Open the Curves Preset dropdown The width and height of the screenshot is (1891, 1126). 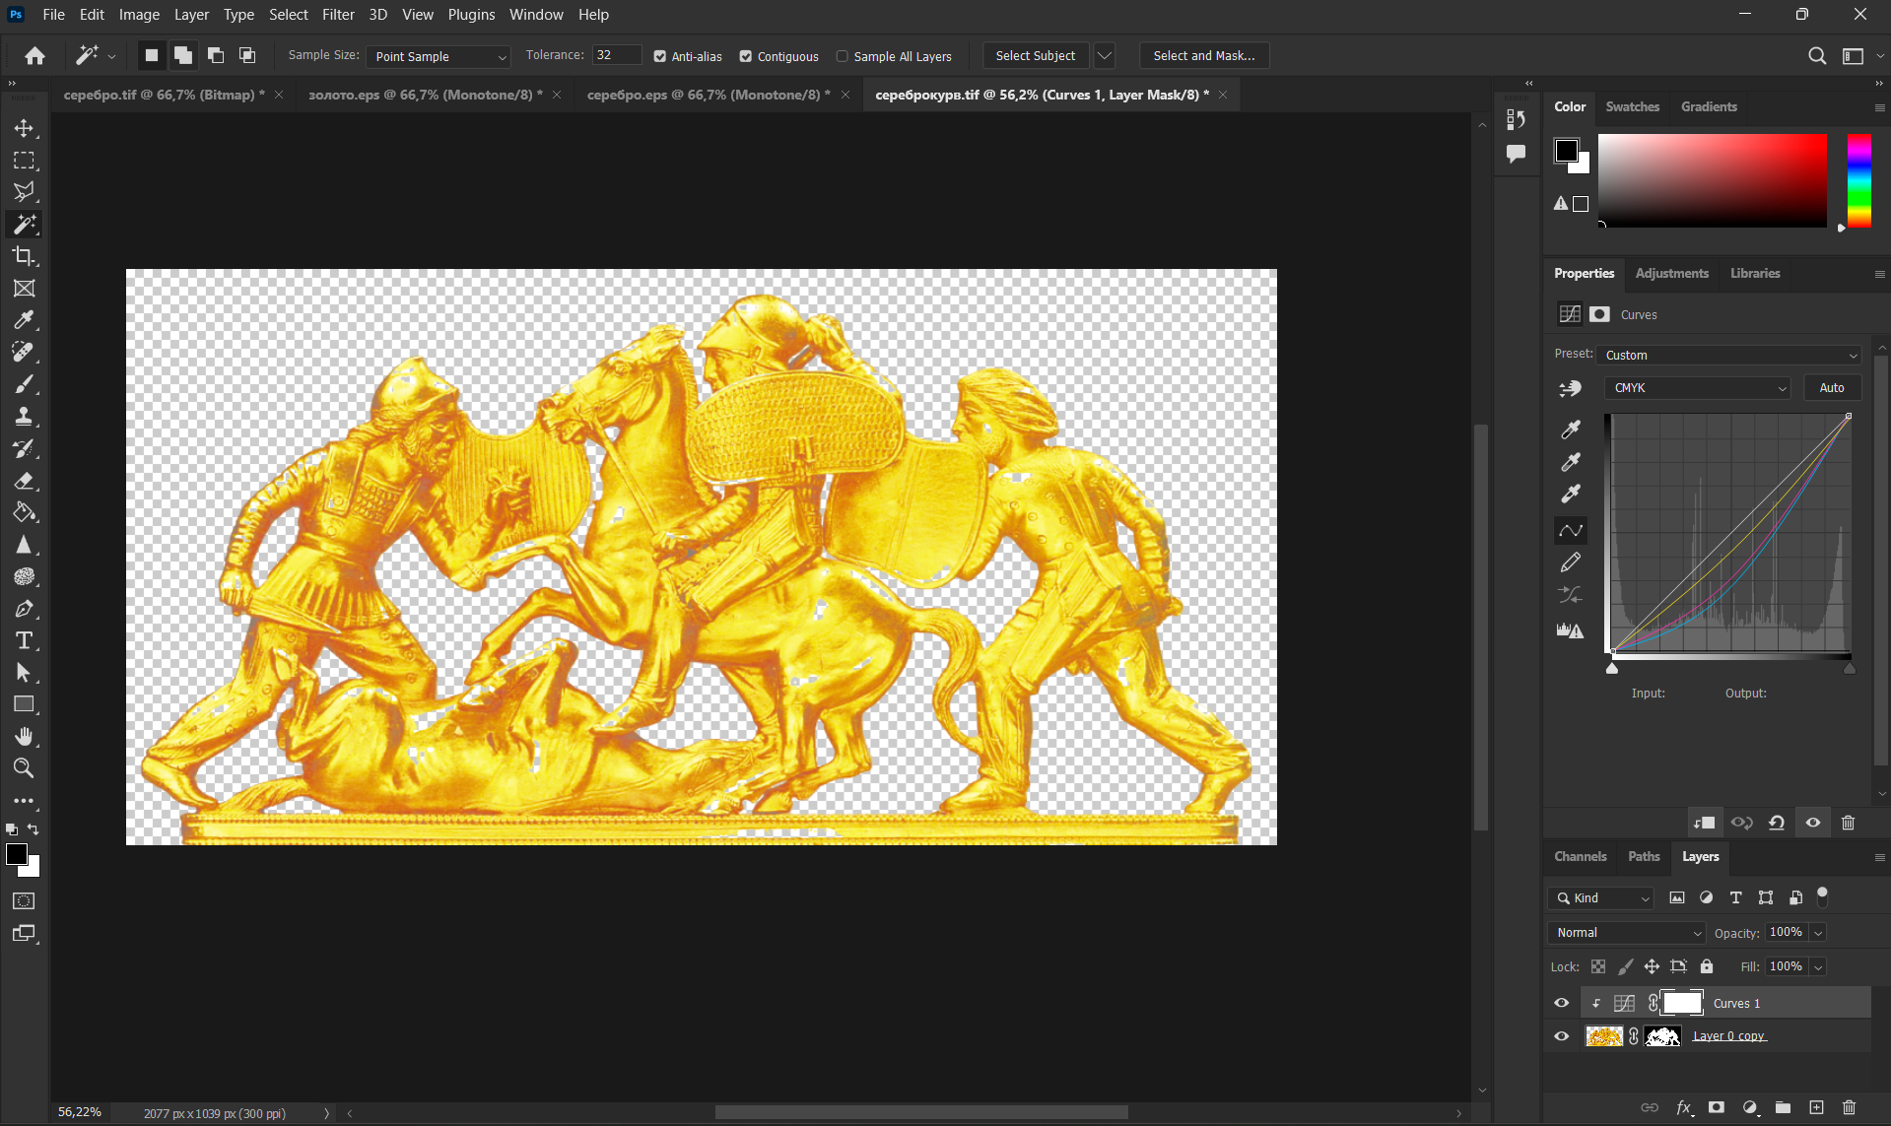(x=1729, y=355)
